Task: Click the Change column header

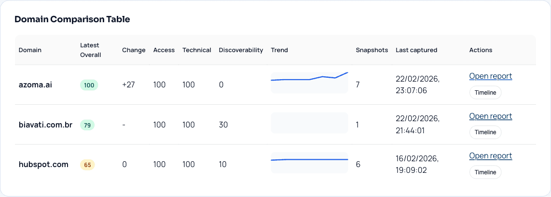Action: pyautogui.click(x=134, y=50)
